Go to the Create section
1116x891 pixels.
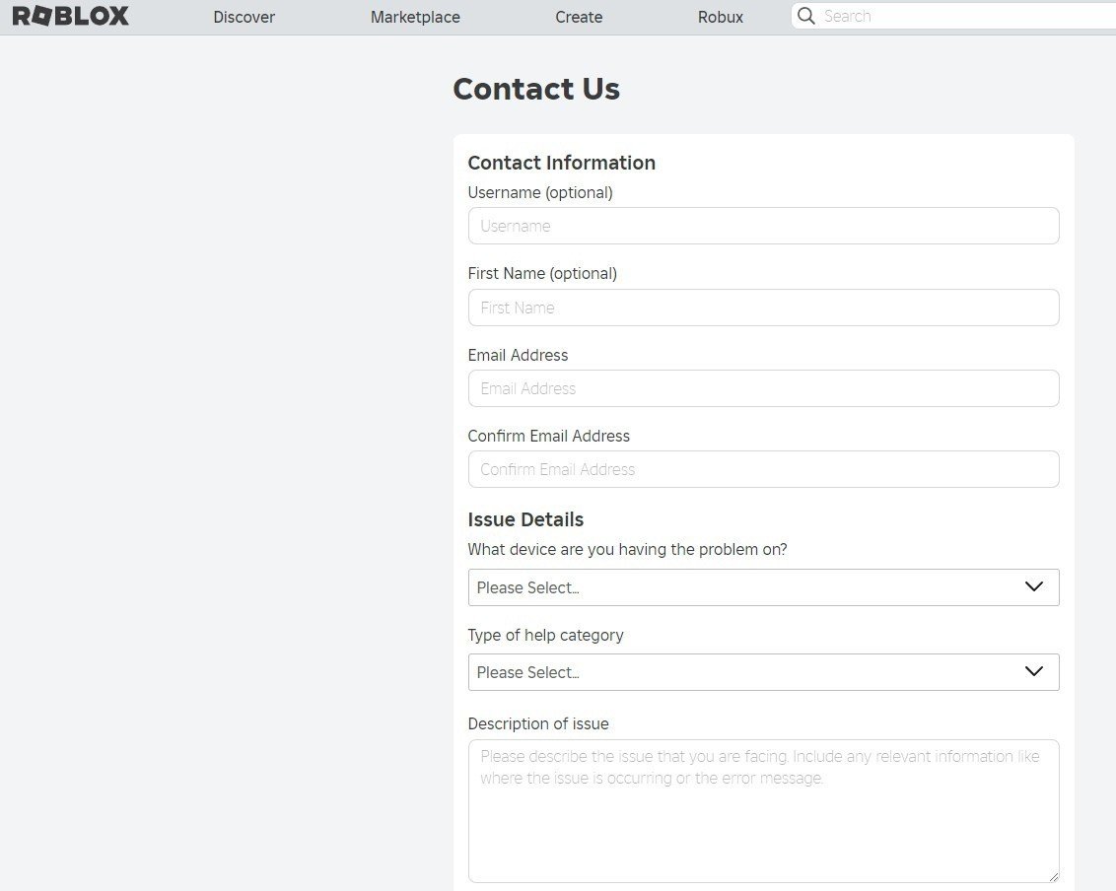579,17
